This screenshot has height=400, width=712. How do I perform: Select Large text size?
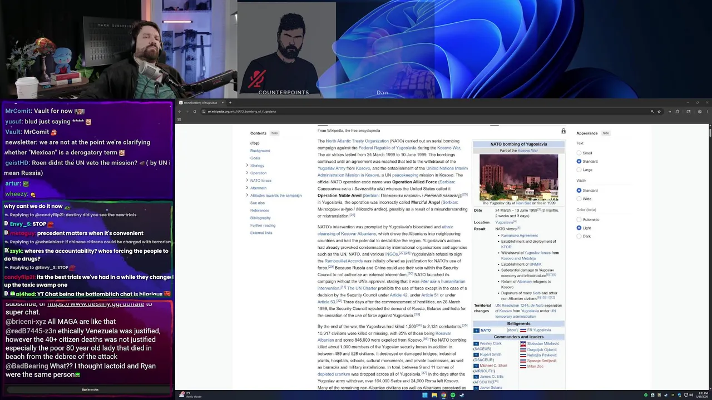coord(579,169)
